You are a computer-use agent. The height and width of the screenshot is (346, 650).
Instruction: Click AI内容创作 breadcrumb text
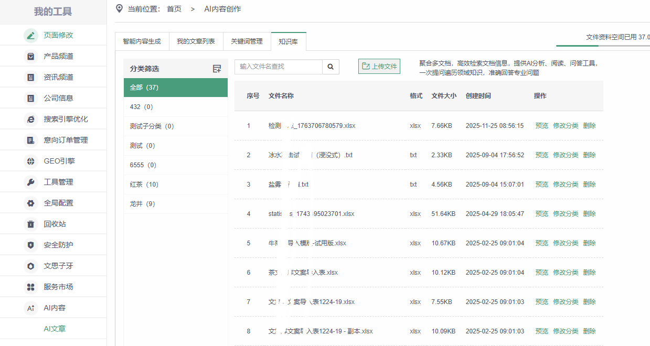[222, 9]
